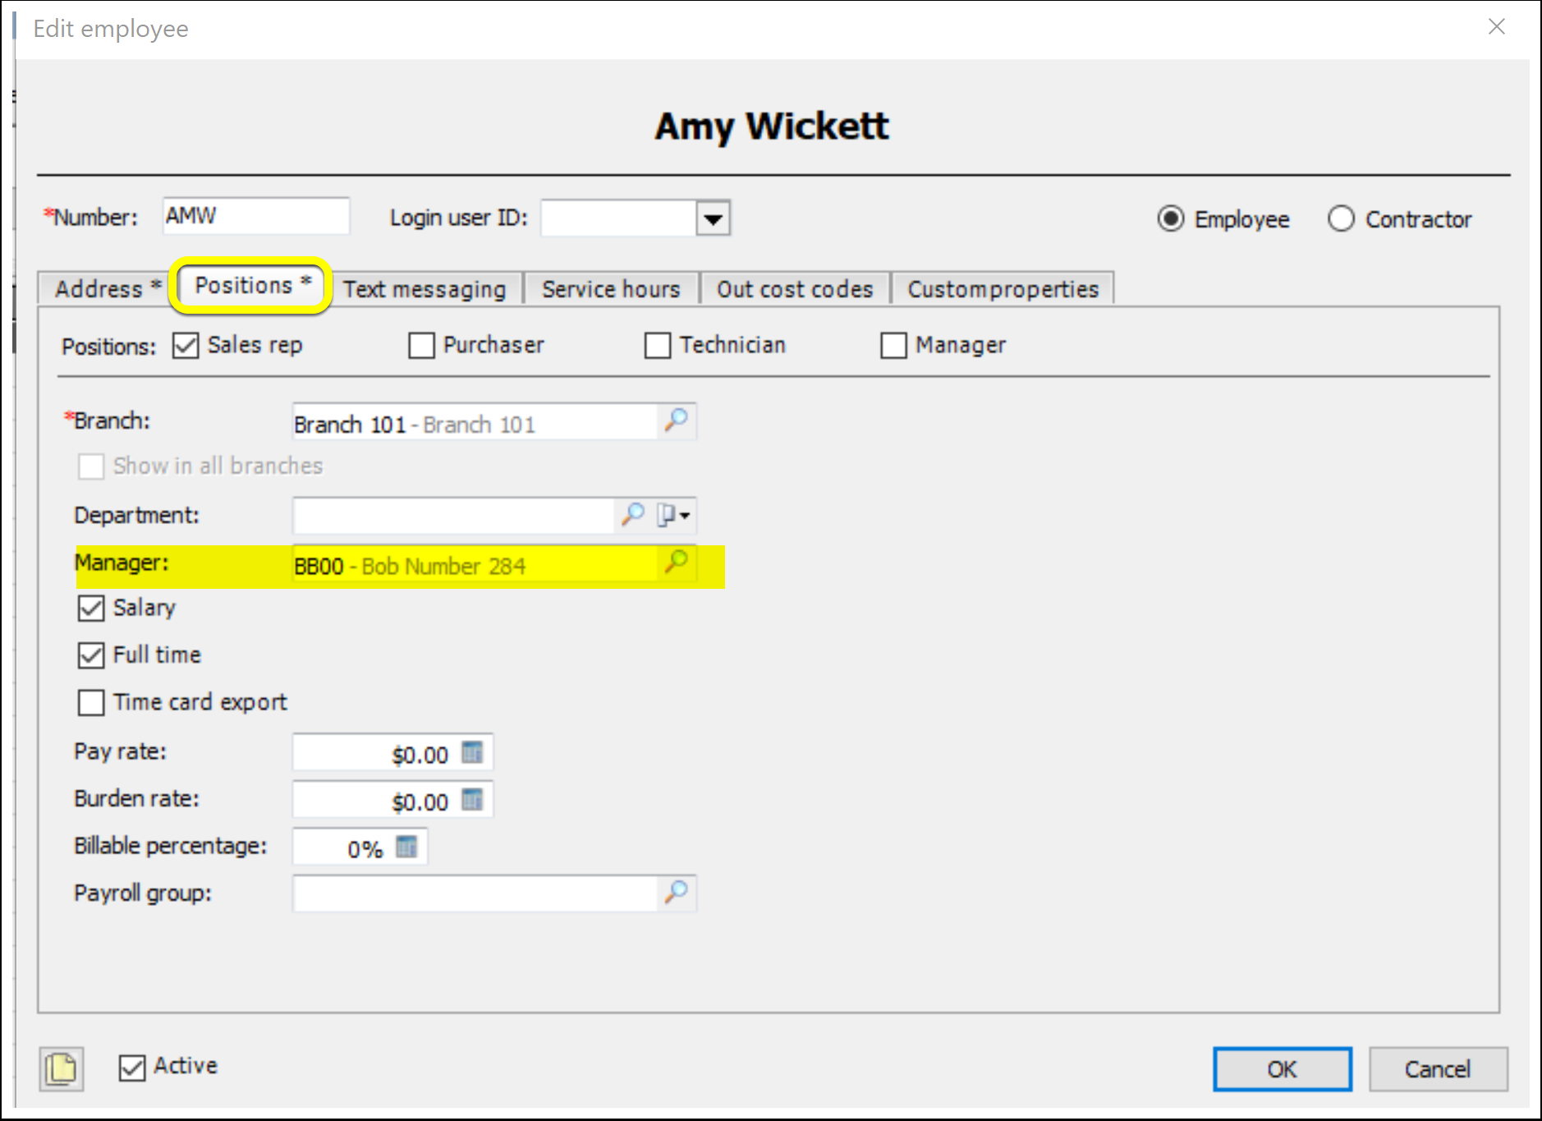Click the Payroll group lookup magnifier icon
Viewport: 1542px width, 1121px height.
[x=676, y=893]
